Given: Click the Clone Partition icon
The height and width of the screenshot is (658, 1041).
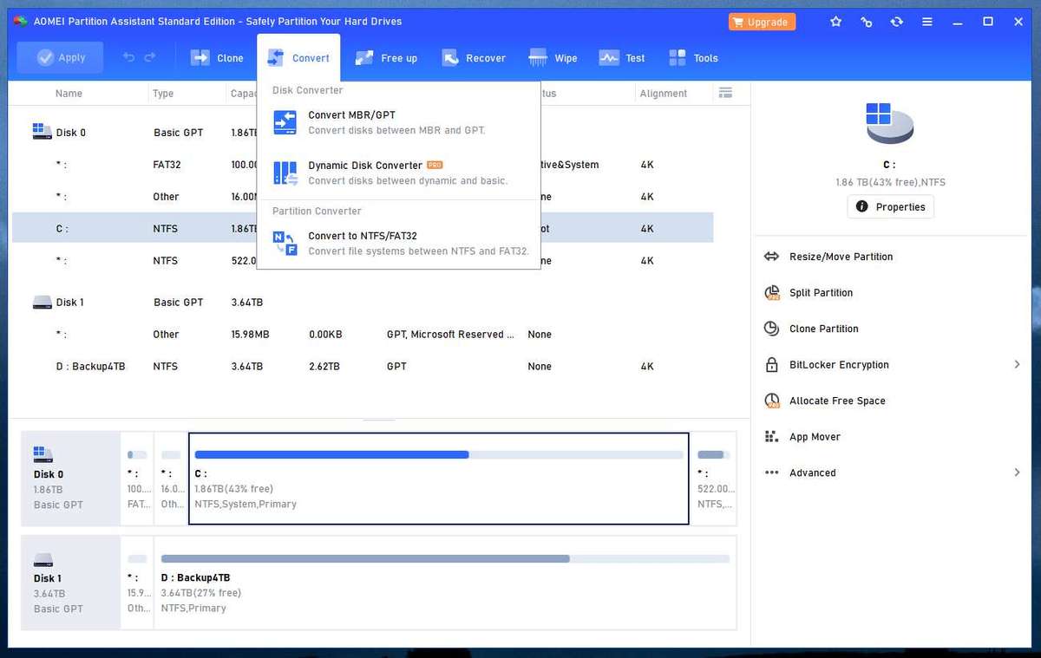Looking at the screenshot, I should [x=771, y=329].
